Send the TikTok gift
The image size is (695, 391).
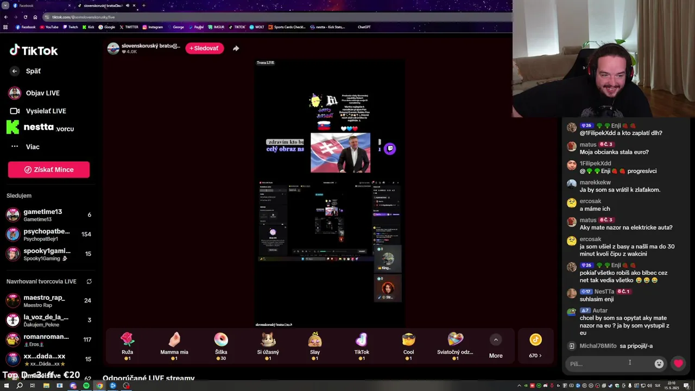(362, 346)
